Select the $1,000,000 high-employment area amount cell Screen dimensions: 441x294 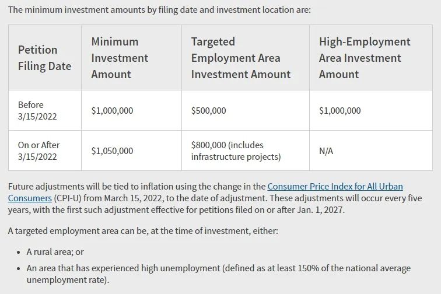[x=371, y=110]
